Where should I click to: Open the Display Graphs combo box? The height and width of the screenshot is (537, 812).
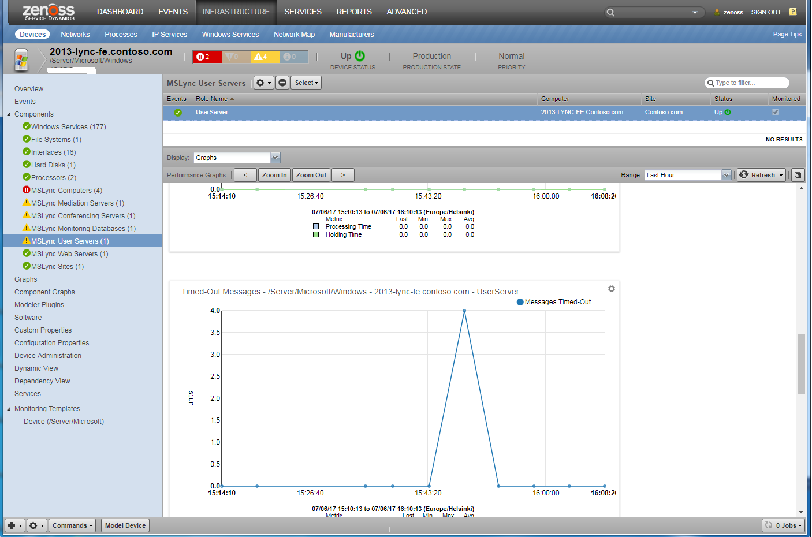pos(237,158)
